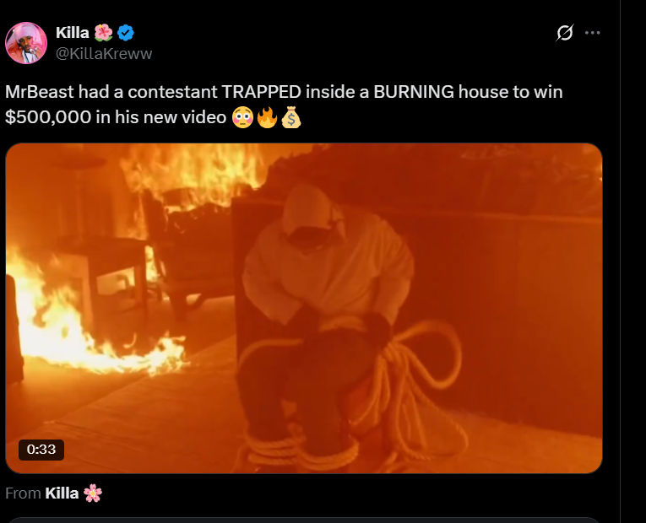Click the Killa display name at top
Viewport: 646px width, 523px height.
coord(73,33)
